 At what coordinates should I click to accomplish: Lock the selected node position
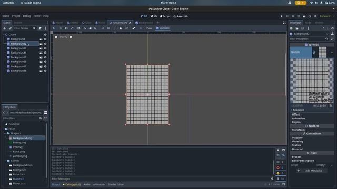click(x=121, y=28)
